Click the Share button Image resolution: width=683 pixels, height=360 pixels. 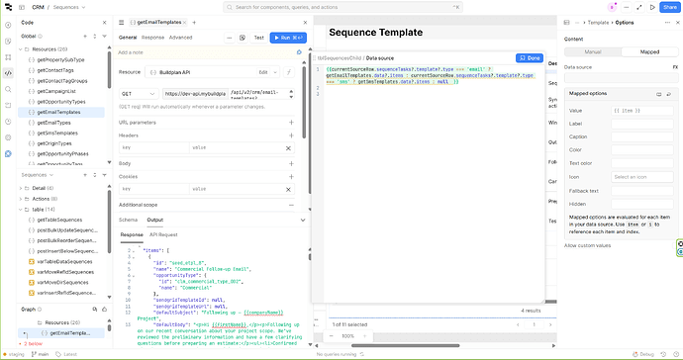point(670,7)
